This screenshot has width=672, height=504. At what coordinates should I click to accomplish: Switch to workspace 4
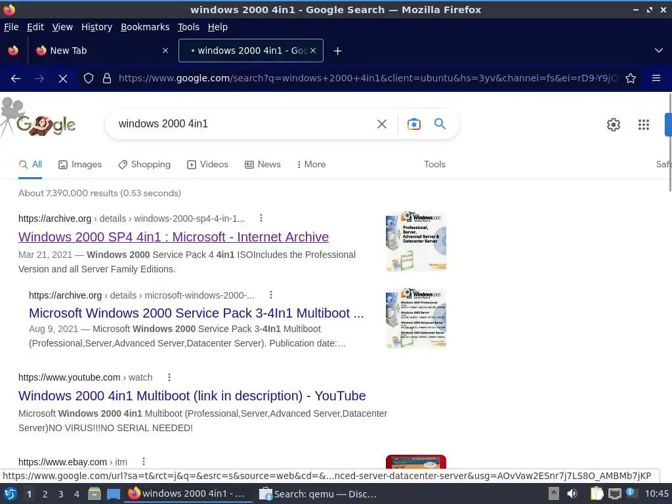[77, 494]
